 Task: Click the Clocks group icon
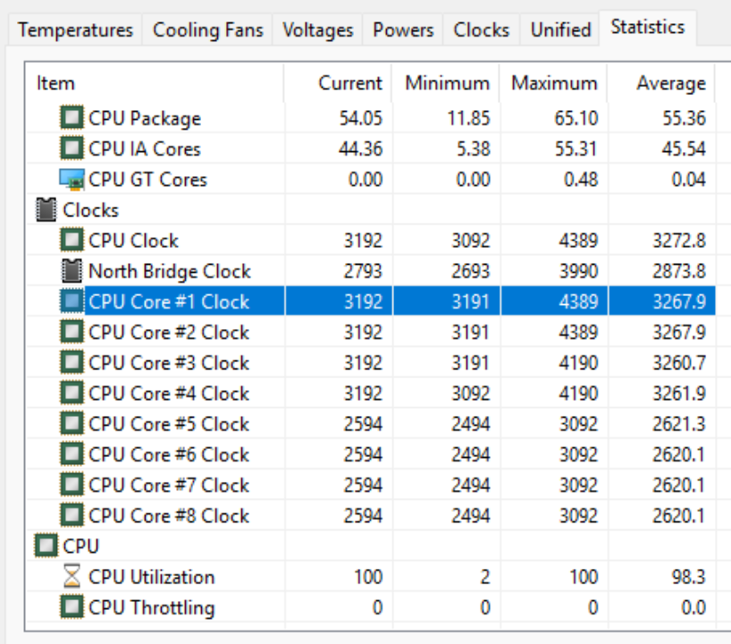click(x=46, y=210)
